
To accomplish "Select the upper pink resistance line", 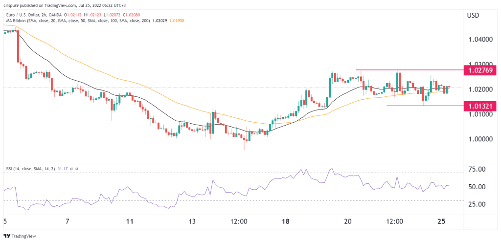I will coord(410,70).
